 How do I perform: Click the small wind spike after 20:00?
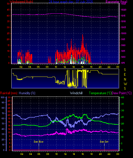point(102,62)
